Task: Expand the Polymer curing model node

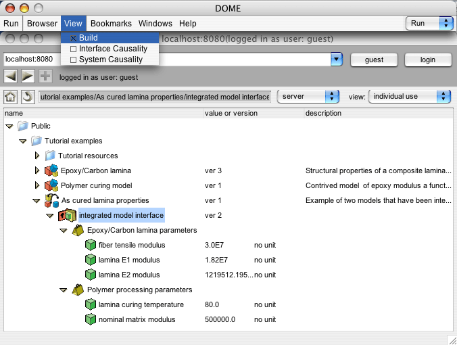Action: coord(37,185)
